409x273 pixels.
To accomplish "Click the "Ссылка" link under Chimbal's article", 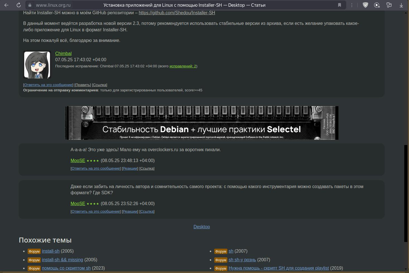I will pyautogui.click(x=100, y=85).
